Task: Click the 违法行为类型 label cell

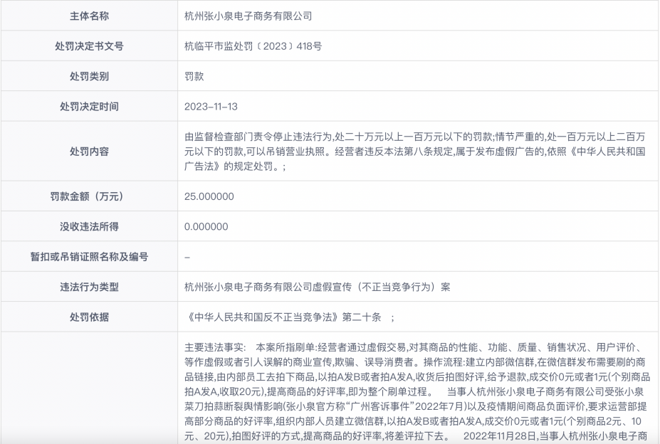Action: [x=89, y=287]
